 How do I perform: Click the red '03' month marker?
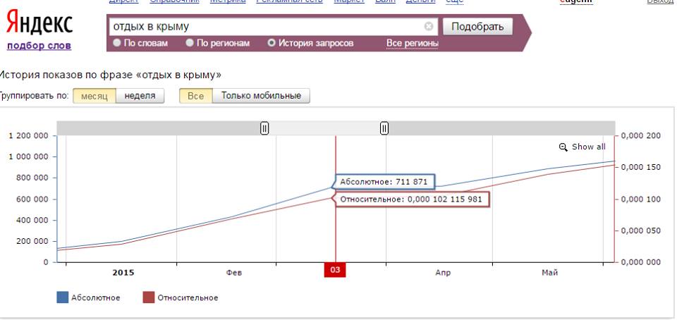point(335,271)
